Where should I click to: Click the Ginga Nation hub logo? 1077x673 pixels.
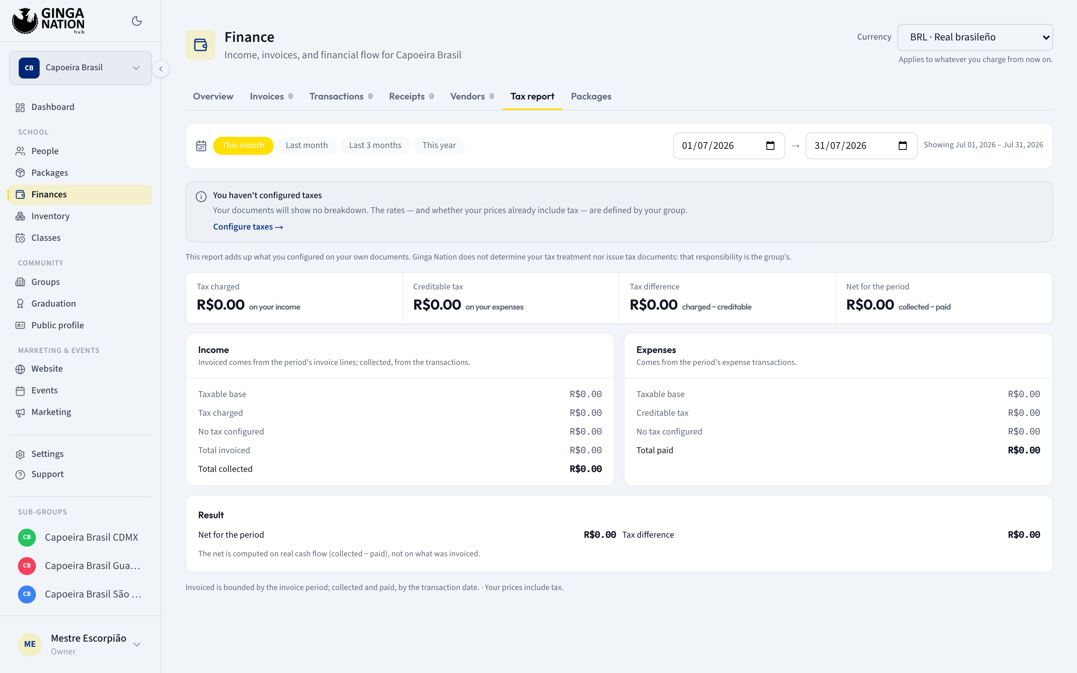point(48,21)
